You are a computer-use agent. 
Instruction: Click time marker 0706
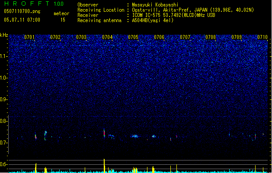tap(159, 37)
